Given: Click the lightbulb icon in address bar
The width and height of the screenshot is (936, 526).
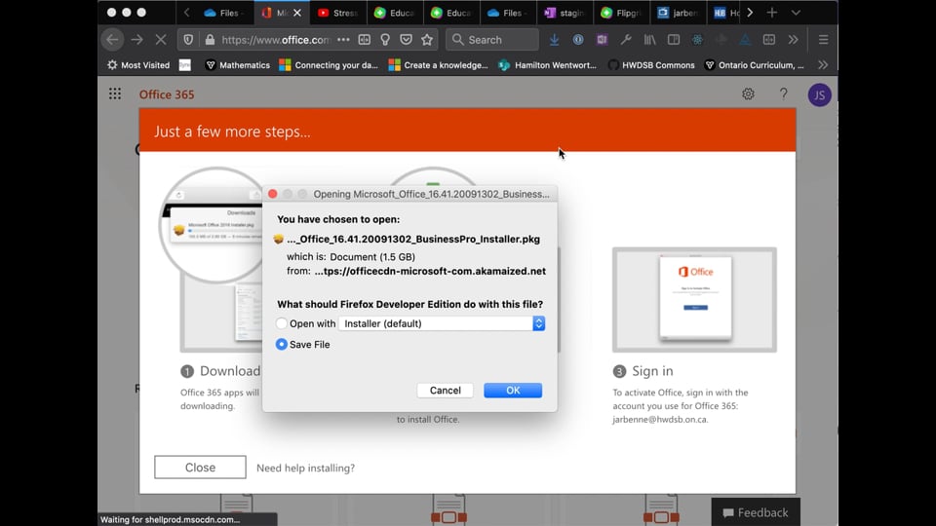Looking at the screenshot, I should [385, 40].
